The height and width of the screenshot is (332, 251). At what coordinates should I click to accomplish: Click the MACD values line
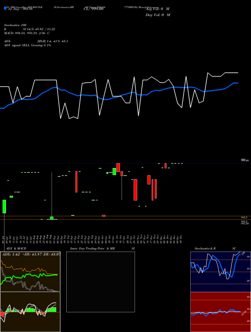click(27, 33)
